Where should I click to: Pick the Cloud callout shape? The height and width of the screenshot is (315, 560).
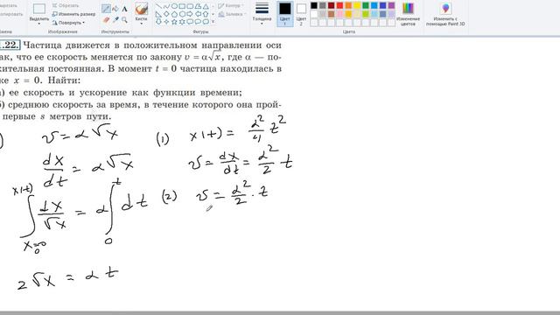click(206, 21)
